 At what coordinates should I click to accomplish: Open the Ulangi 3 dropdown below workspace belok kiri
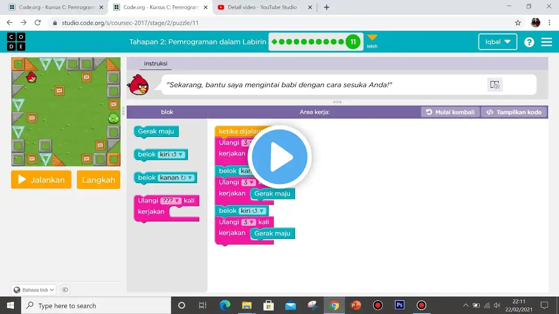(248, 222)
